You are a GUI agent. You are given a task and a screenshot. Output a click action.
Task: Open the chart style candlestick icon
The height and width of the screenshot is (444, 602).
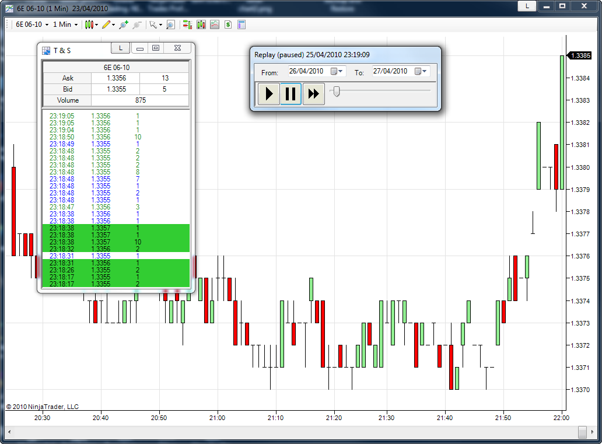89,25
